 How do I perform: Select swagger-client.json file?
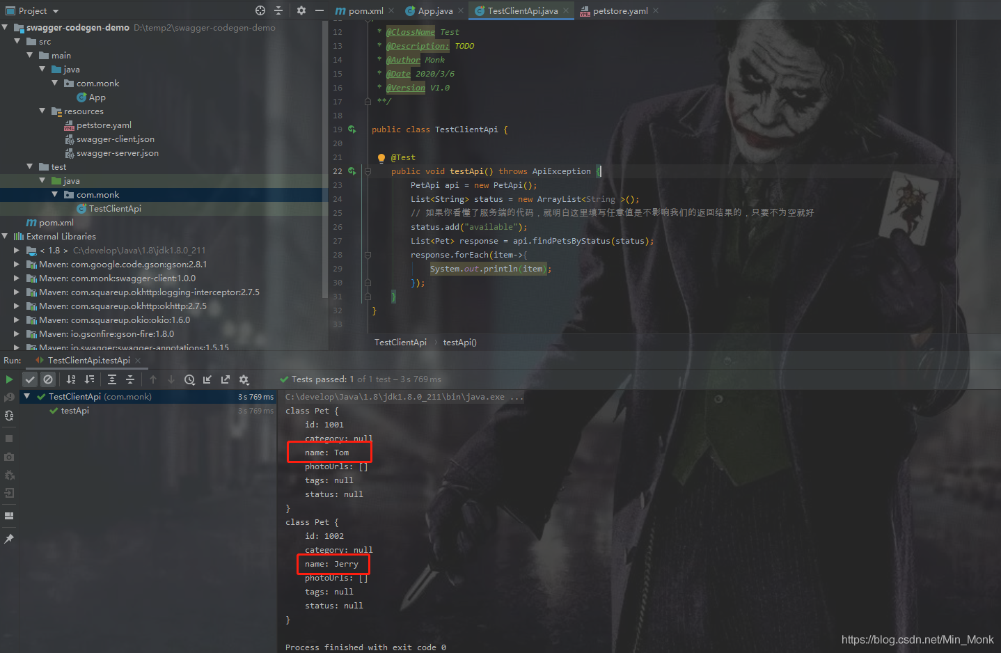tap(116, 139)
